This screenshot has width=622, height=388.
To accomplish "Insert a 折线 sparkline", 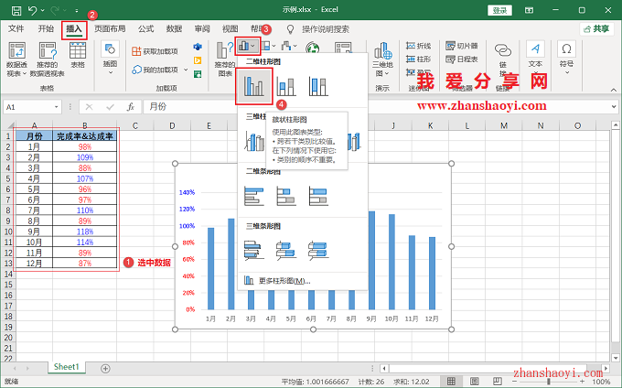I will (x=419, y=46).
